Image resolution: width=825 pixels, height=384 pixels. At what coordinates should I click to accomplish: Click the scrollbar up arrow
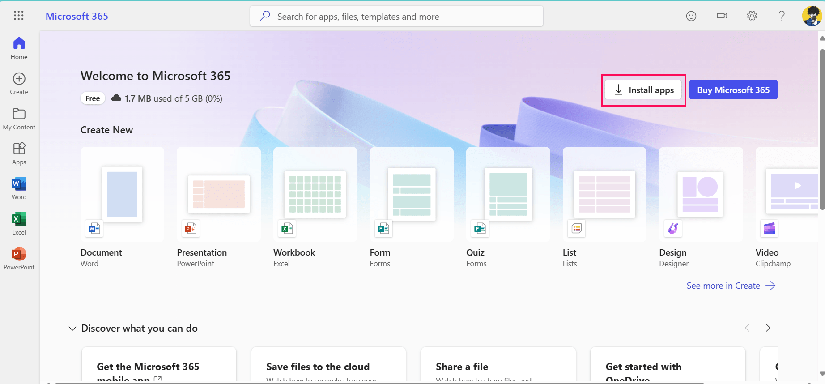pos(822,38)
